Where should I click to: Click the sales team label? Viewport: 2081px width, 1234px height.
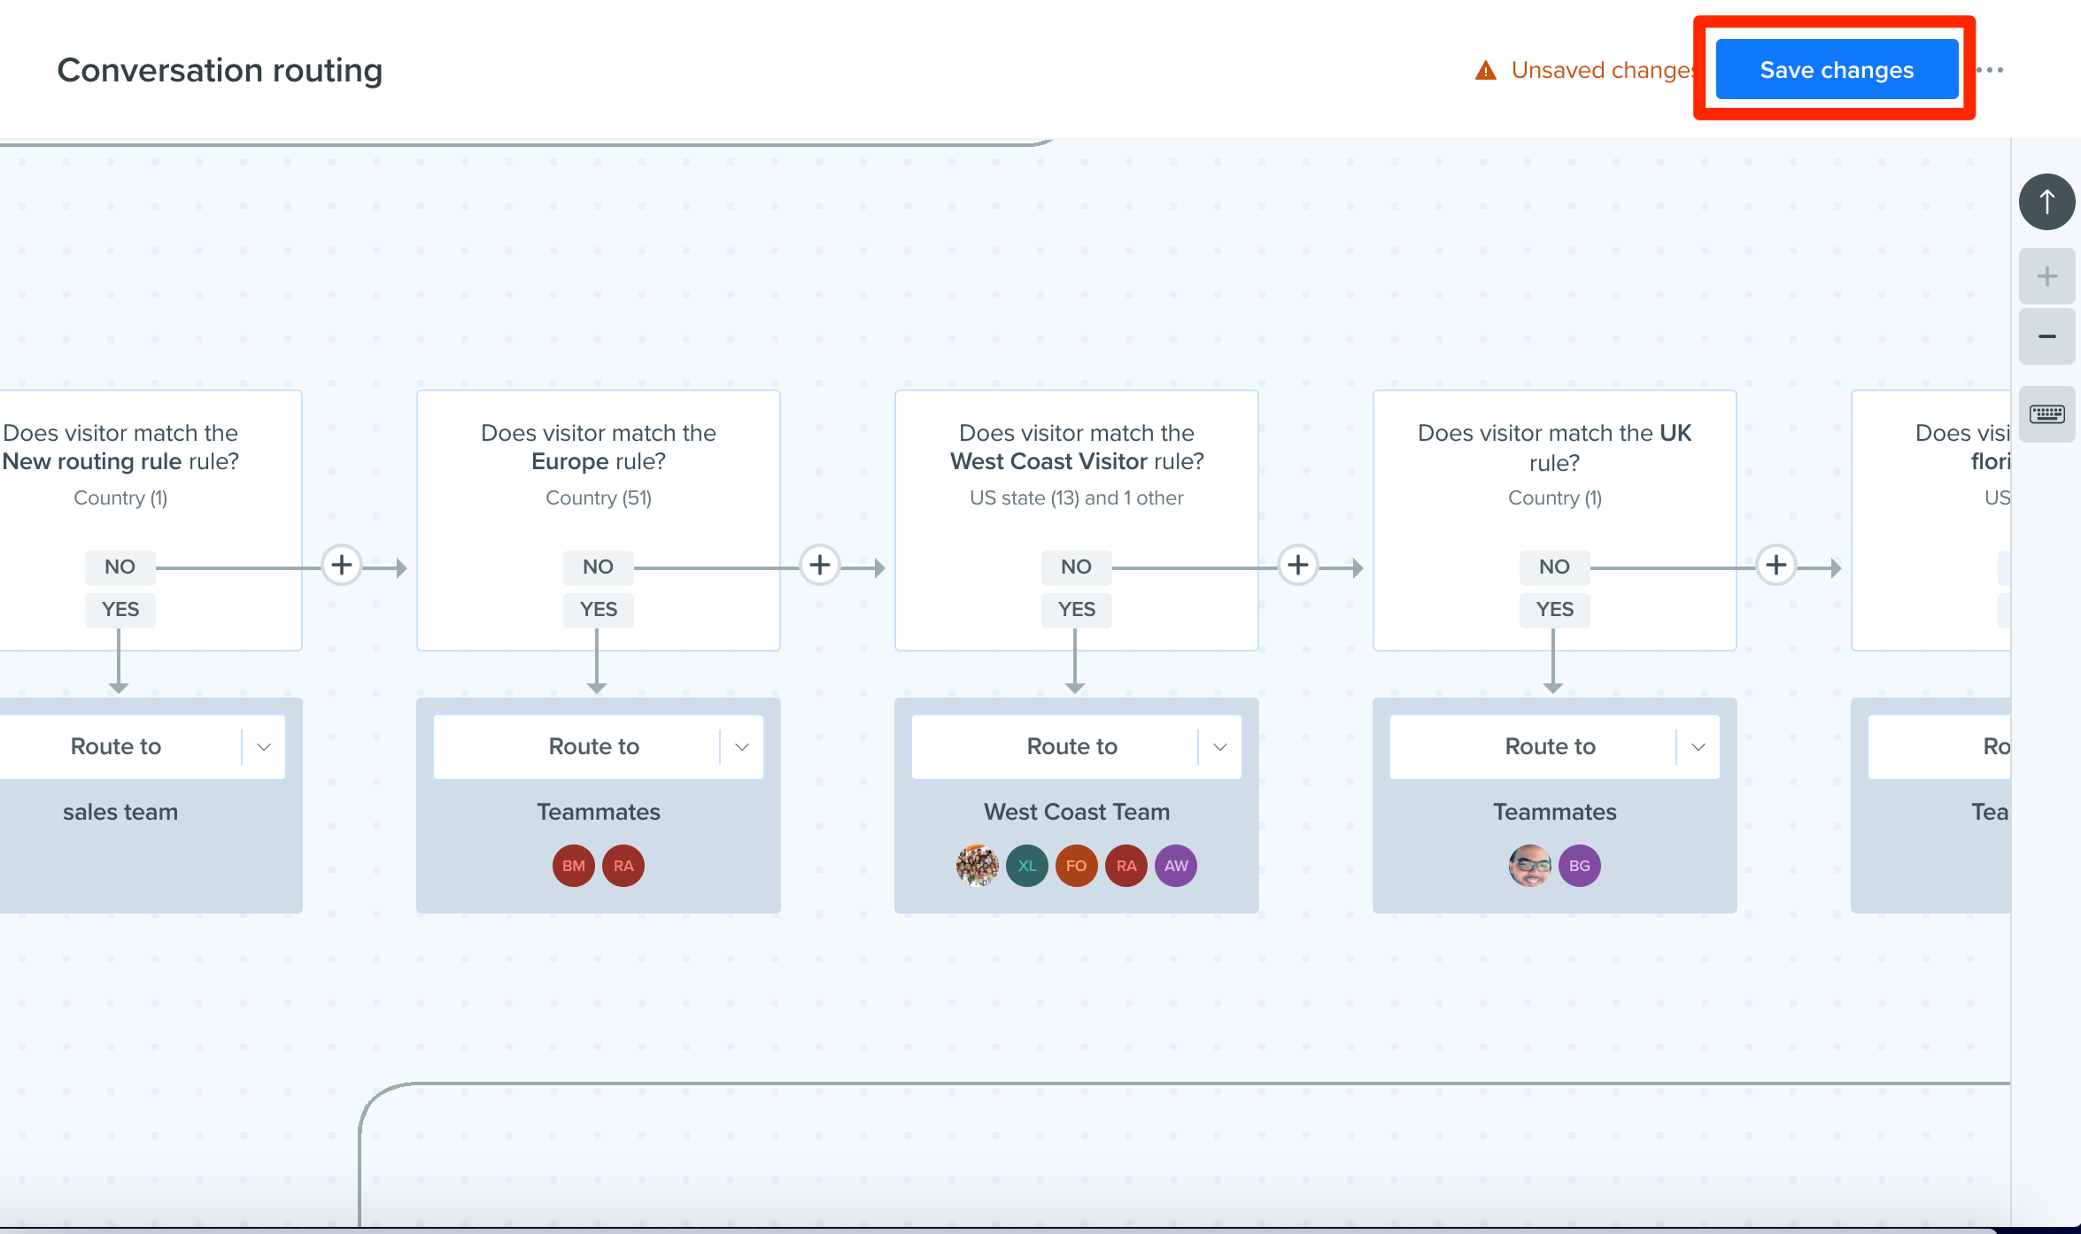pyautogui.click(x=120, y=812)
